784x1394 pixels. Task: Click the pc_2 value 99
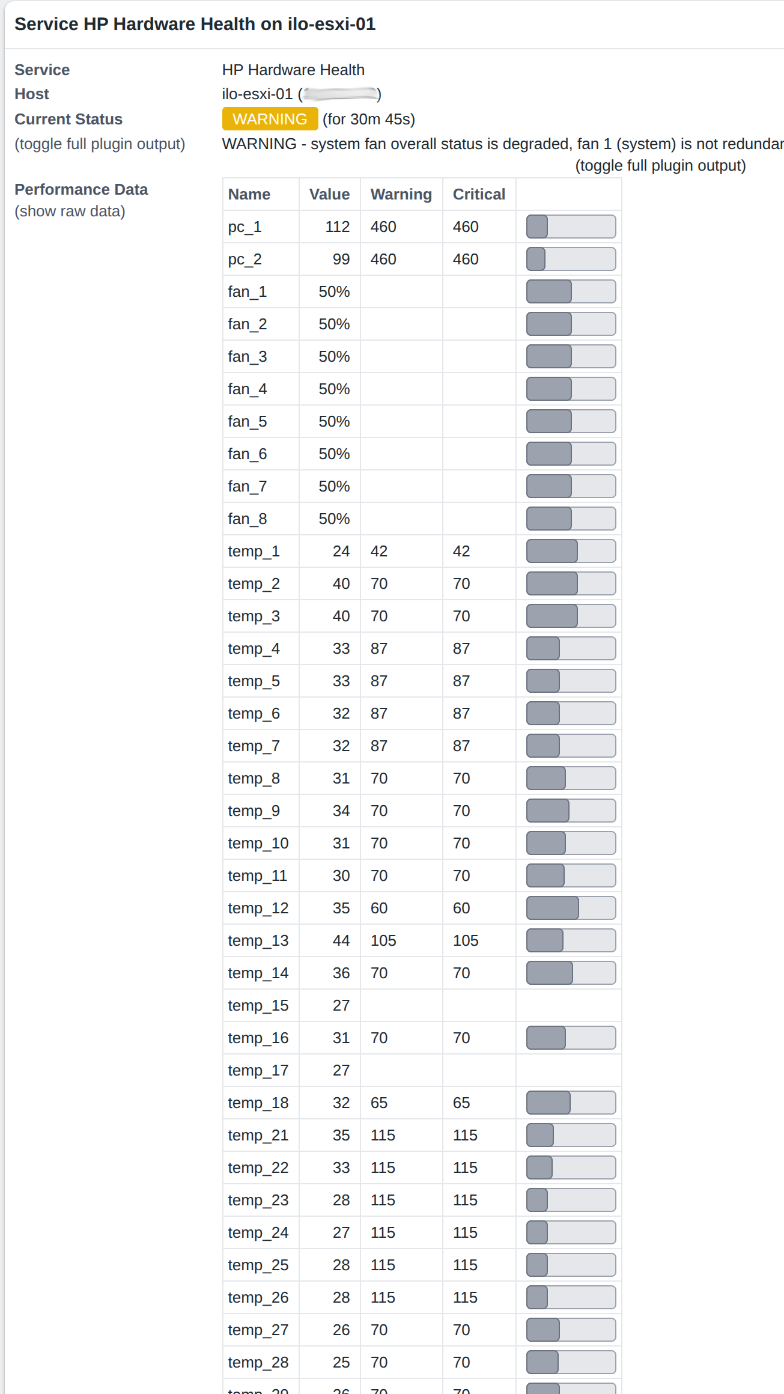pos(341,259)
